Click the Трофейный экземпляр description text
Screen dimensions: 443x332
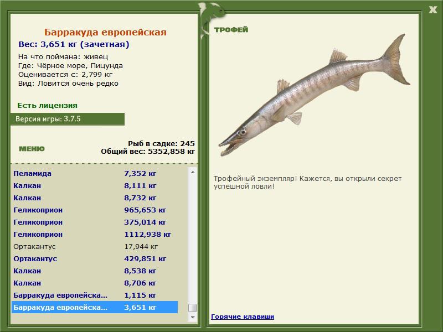pyautogui.click(x=307, y=183)
